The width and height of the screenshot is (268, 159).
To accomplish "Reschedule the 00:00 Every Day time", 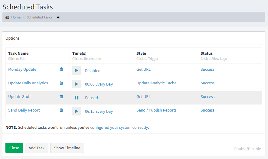I will click(x=99, y=84).
